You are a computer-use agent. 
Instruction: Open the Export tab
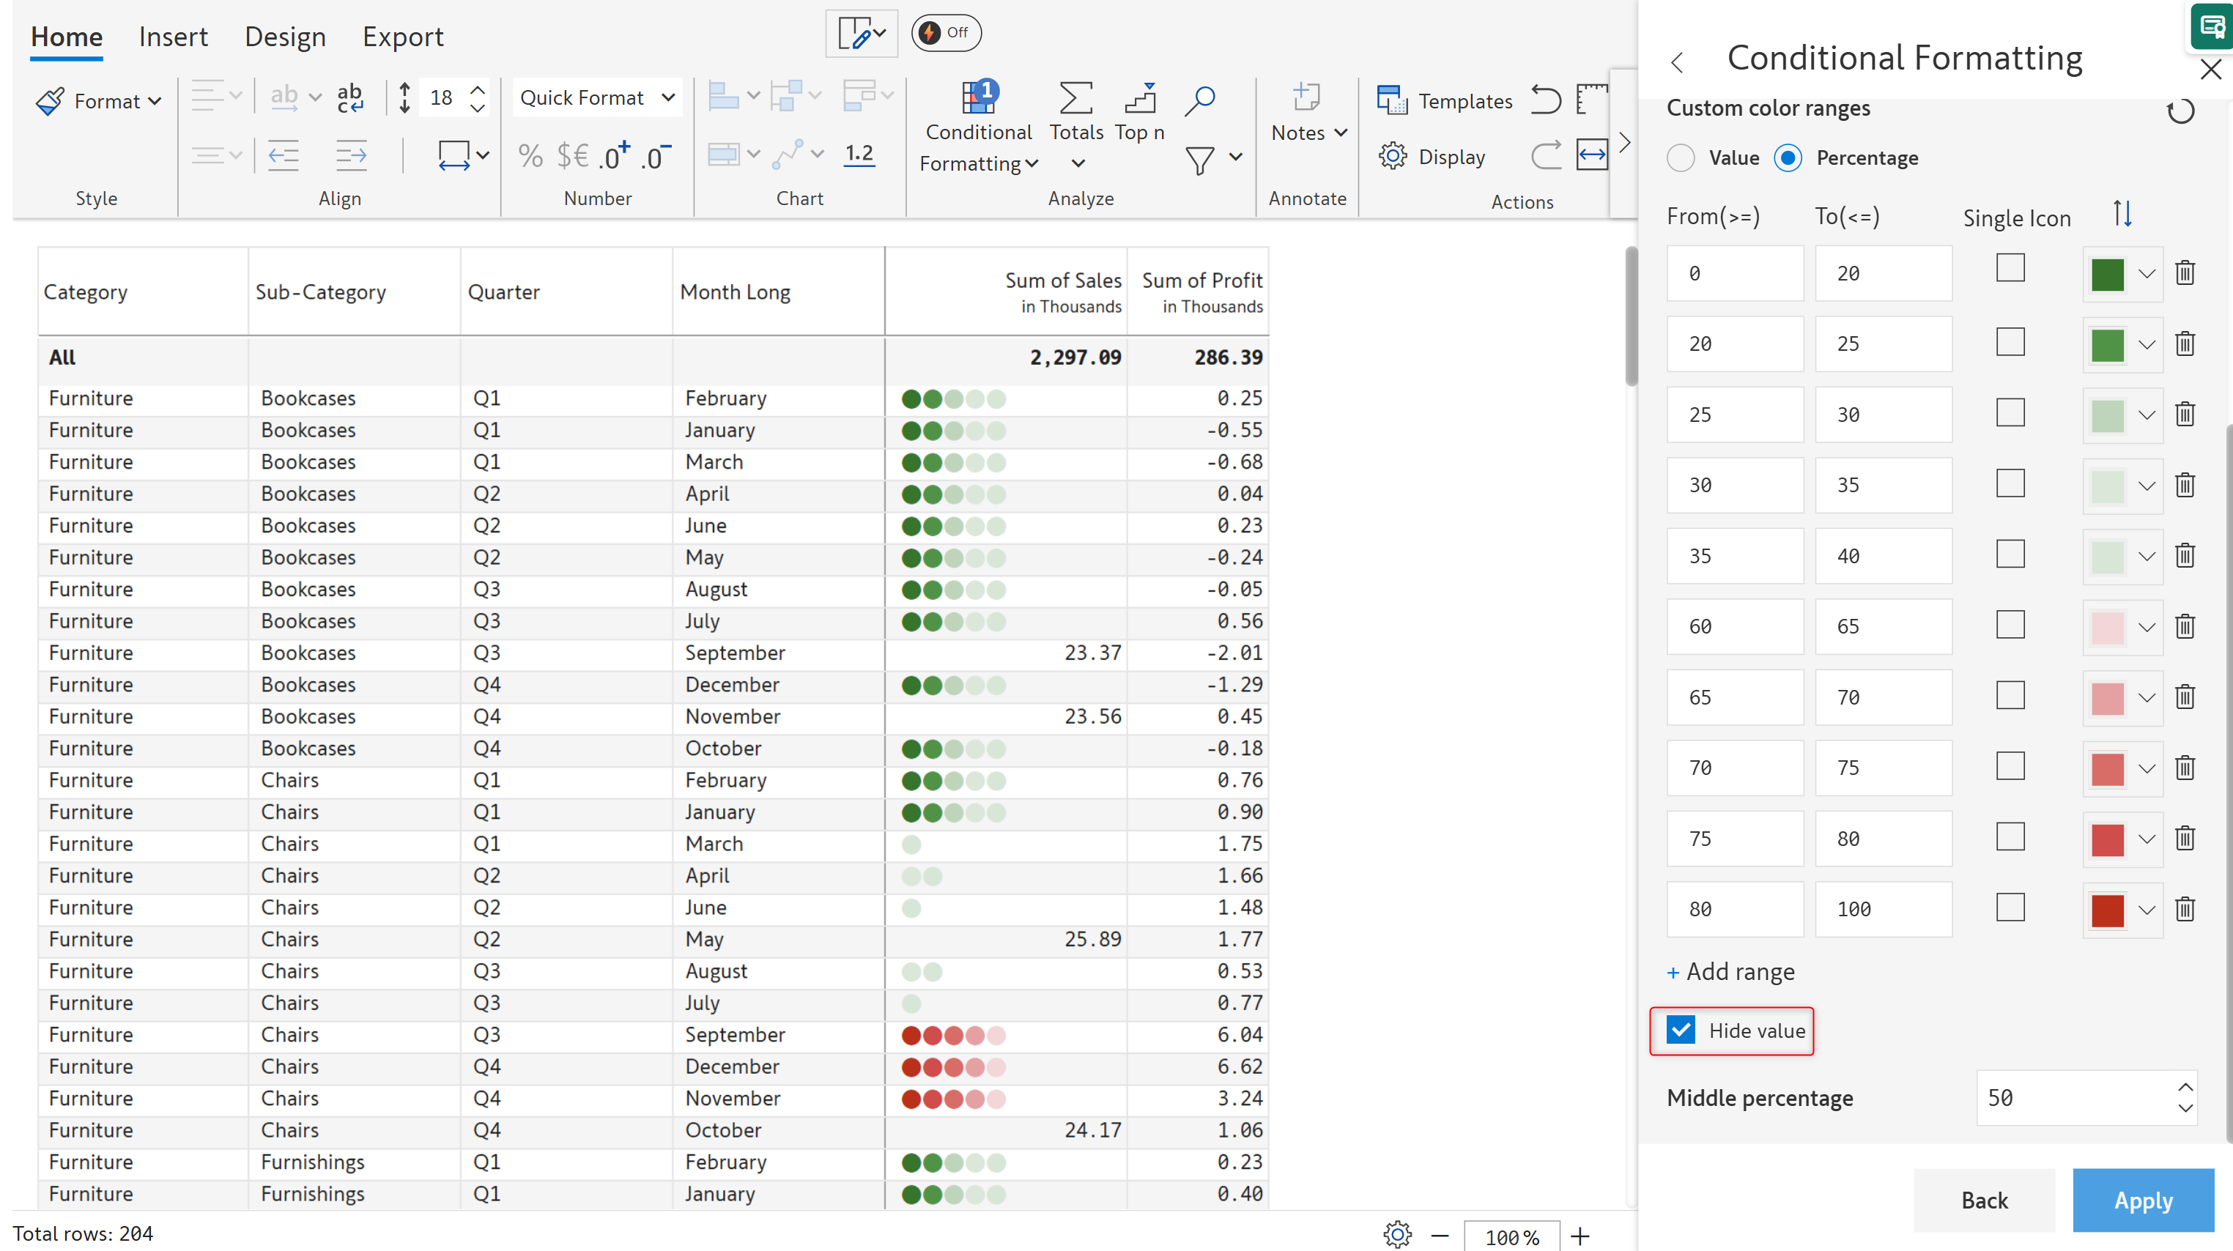403,37
